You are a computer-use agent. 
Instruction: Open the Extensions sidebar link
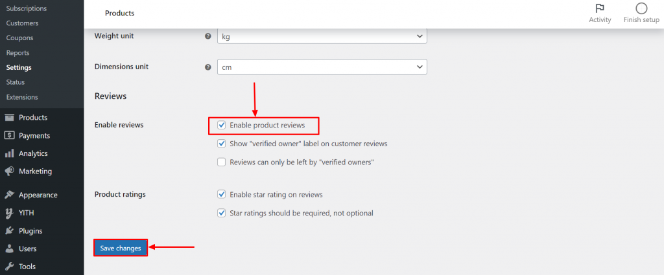(22, 97)
